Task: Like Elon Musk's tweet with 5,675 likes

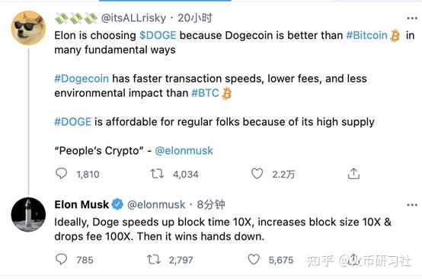Action: tap(254, 259)
